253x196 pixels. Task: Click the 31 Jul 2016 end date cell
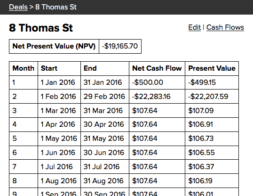[105, 167]
